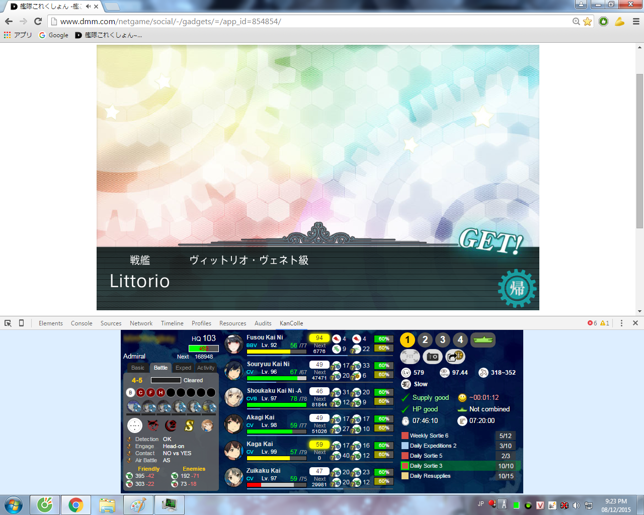The image size is (644, 515).
Task: Click the yellow S rank result icon
Action: (189, 425)
